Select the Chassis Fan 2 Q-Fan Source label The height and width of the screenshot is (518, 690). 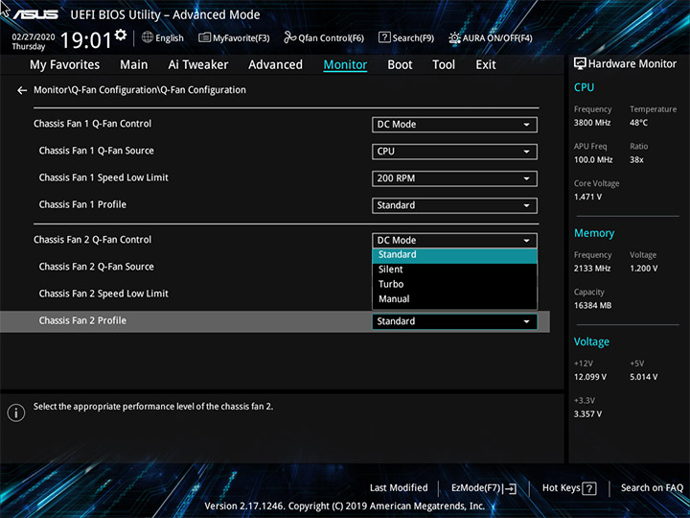pos(97,267)
